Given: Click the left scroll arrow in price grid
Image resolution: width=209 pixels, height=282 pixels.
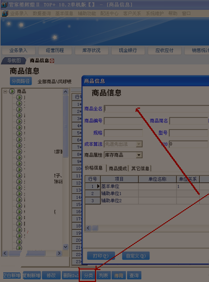Looking at the screenshot, I should pyautogui.click(x=88, y=228).
